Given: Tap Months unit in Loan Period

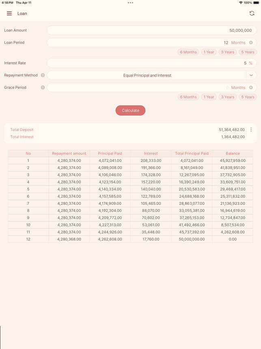Looking at the screenshot, I should 238,43.
